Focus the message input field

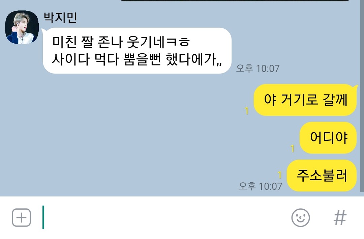coord(162,218)
